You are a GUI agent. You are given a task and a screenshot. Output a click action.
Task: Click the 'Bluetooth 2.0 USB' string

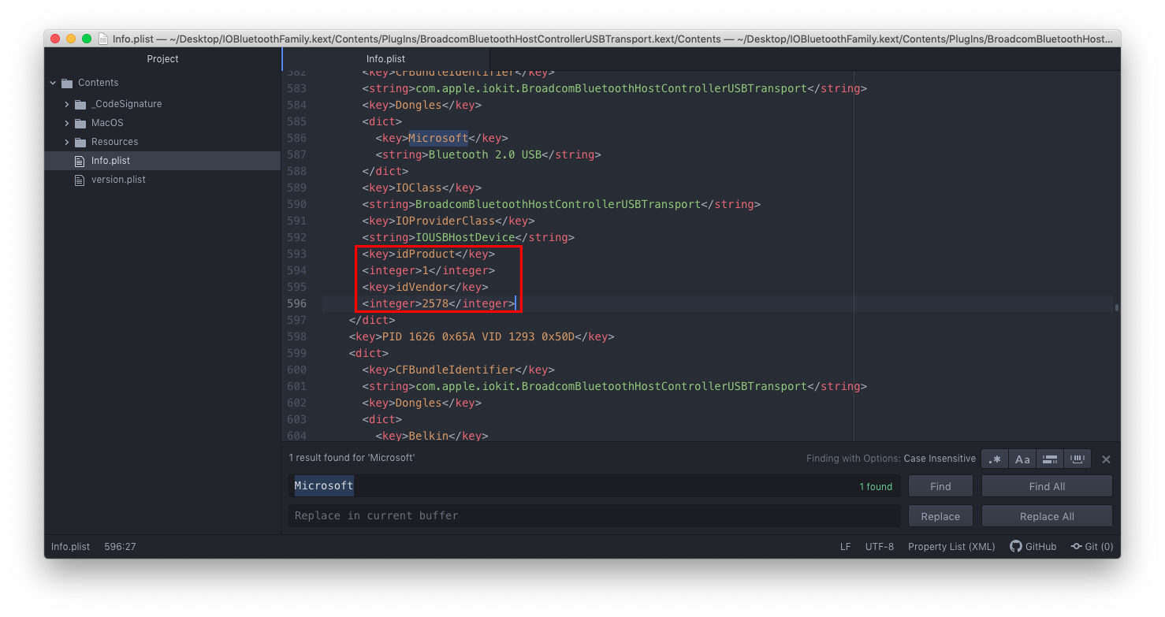pyautogui.click(x=485, y=154)
